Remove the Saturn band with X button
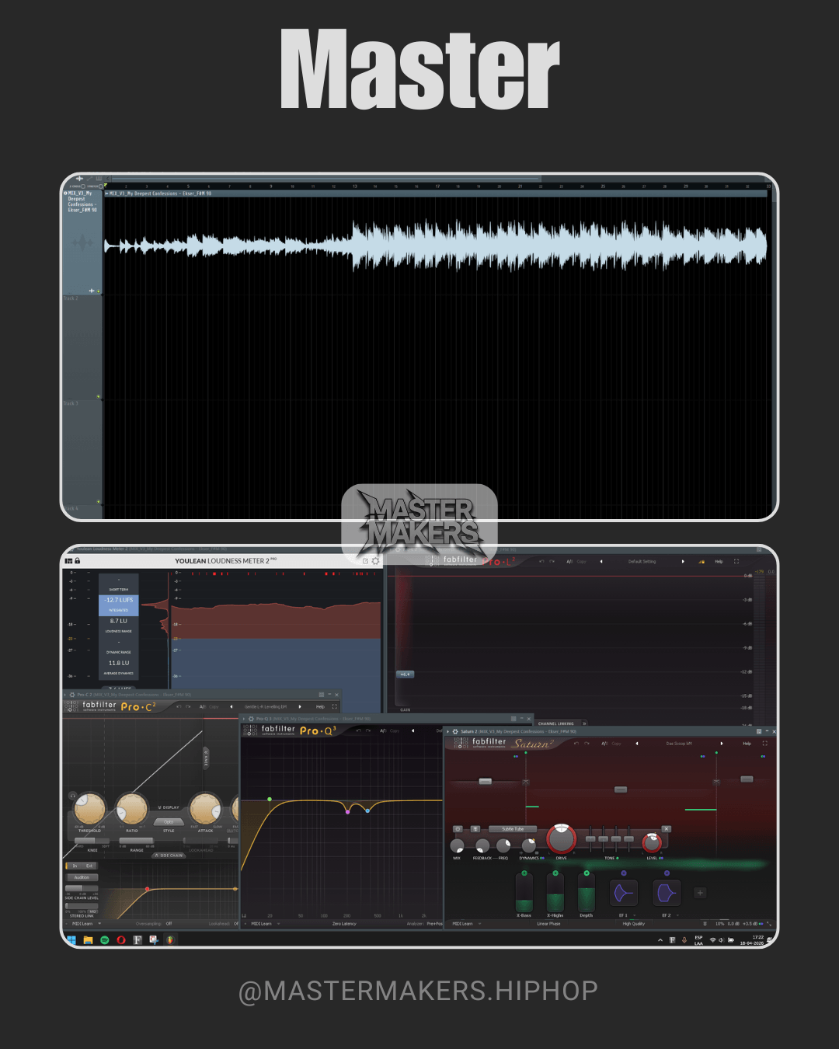This screenshot has height=1049, width=839. pyautogui.click(x=666, y=829)
